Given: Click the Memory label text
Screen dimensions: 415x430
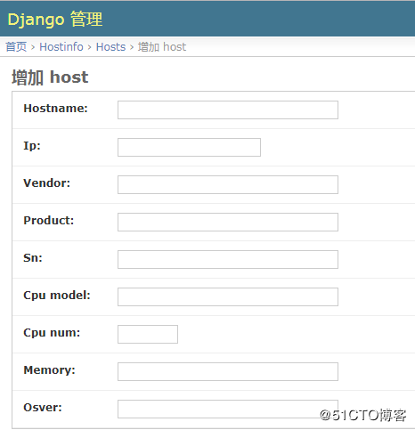Looking at the screenshot, I should (49, 370).
